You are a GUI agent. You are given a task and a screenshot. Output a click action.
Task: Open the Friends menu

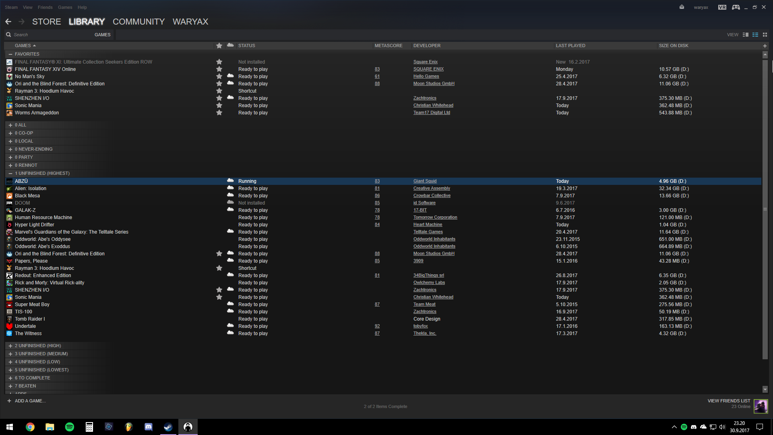click(45, 7)
